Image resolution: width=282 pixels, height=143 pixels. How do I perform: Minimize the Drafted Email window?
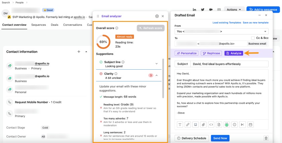(x=260, y=15)
